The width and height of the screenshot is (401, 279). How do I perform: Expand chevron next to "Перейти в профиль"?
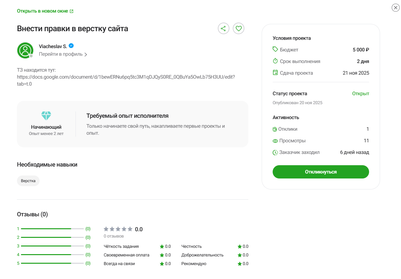tap(86, 55)
